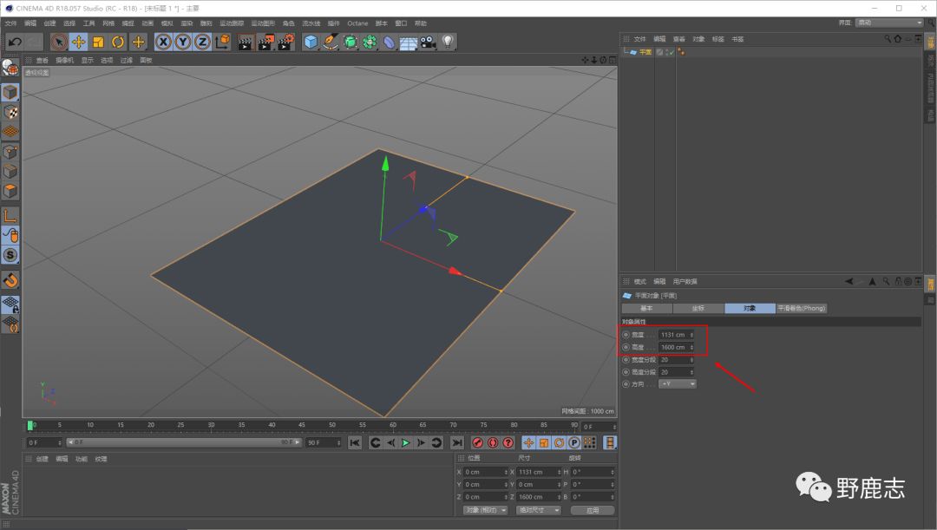The height and width of the screenshot is (530, 937).
Task: Toggle the Y axis lock
Action: 182,42
